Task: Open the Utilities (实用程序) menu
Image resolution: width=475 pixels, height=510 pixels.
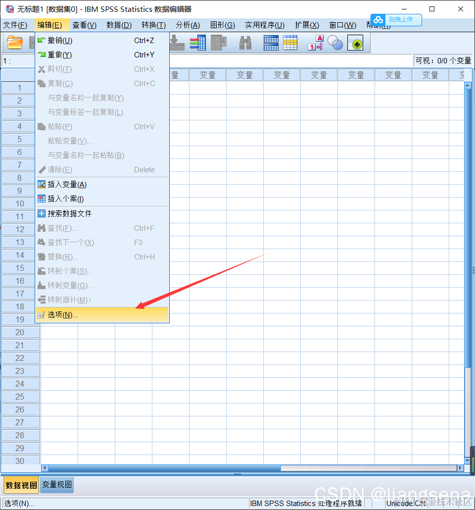Action: 265,25
